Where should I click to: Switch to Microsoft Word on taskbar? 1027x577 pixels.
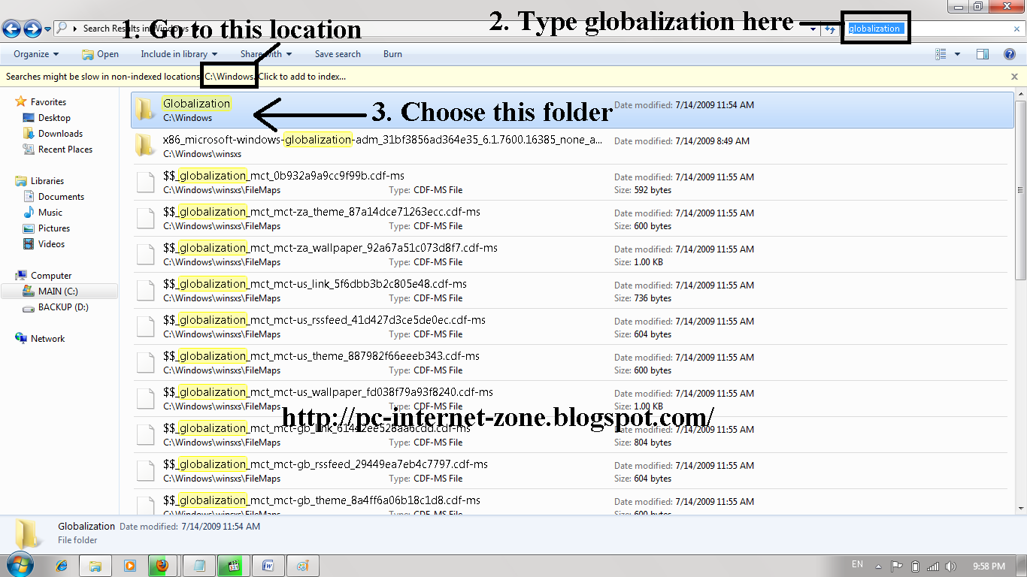[267, 566]
